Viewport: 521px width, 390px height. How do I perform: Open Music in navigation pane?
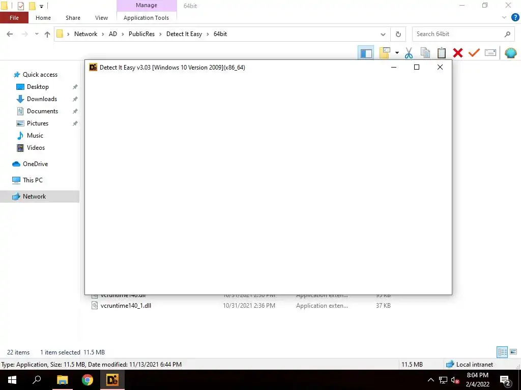click(x=35, y=136)
